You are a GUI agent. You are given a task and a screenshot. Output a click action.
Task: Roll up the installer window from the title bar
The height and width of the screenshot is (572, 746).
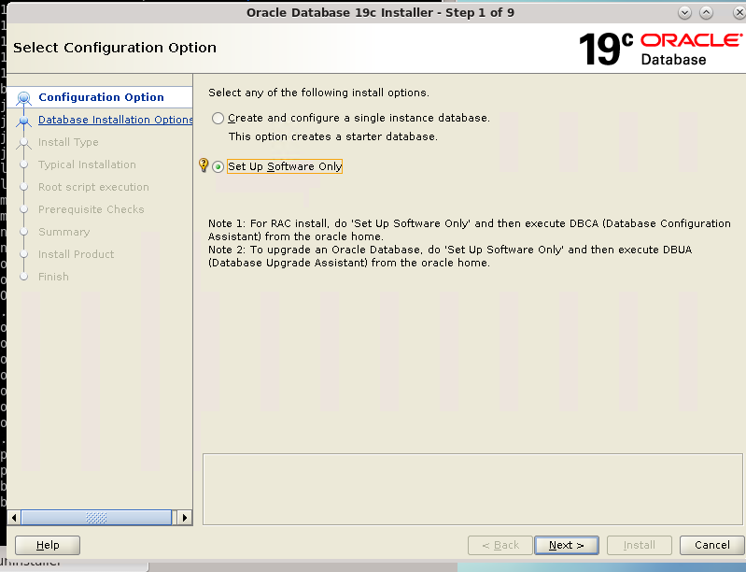click(684, 13)
